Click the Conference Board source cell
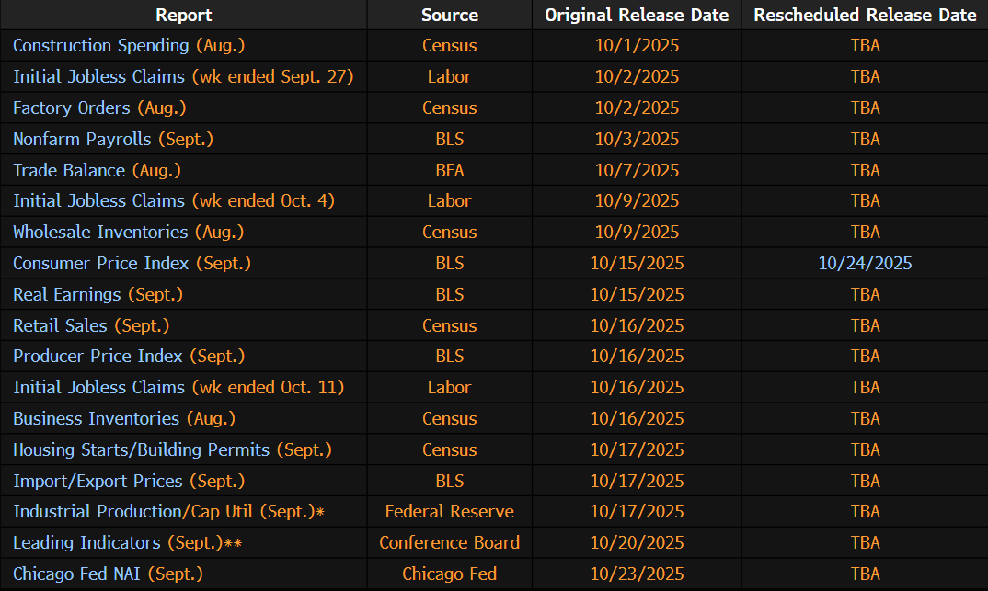The height and width of the screenshot is (591, 988). coord(449,543)
